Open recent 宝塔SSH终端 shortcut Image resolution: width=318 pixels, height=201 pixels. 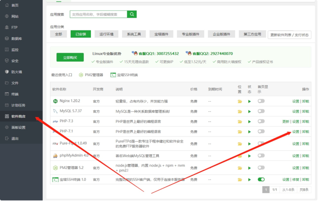pyautogui.click(x=124, y=75)
